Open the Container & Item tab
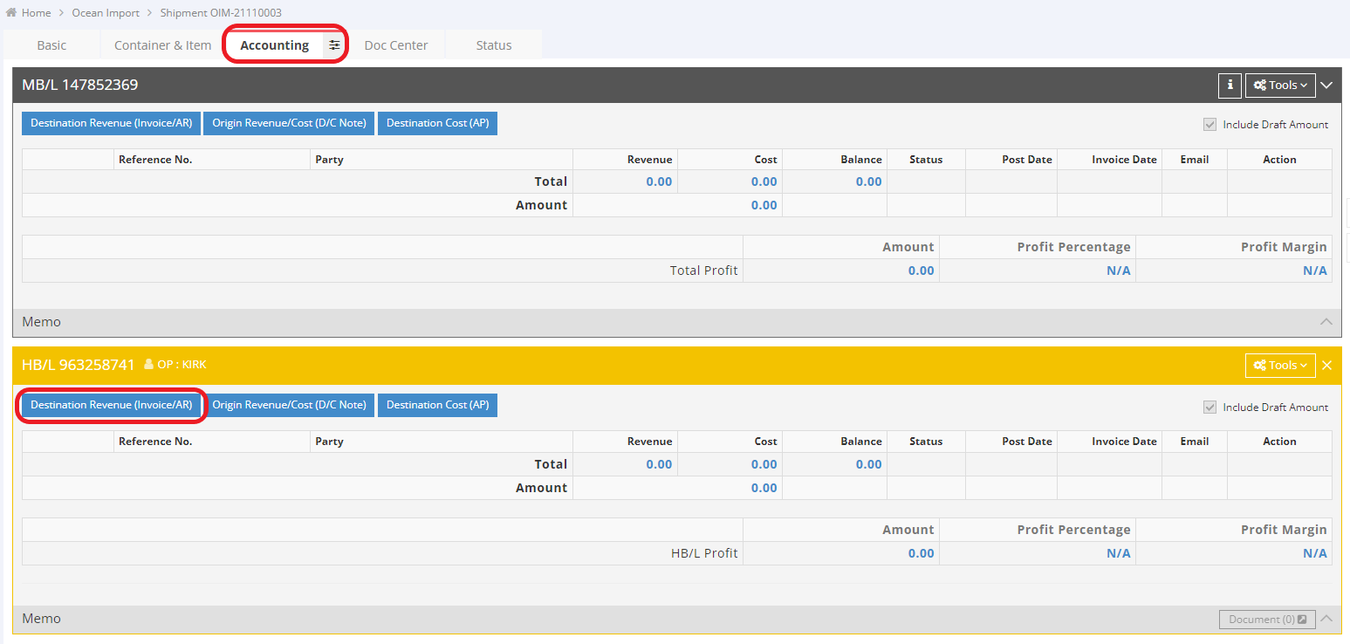1350x644 pixels. [161, 45]
